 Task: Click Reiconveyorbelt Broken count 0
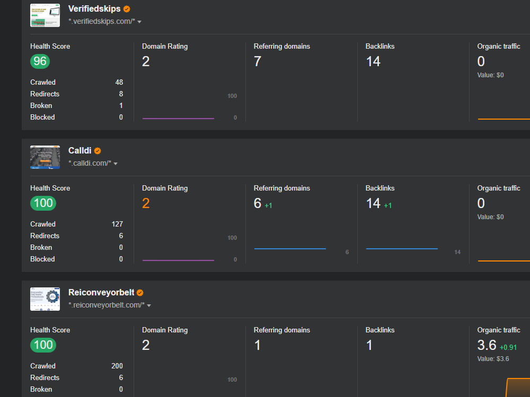click(x=121, y=389)
